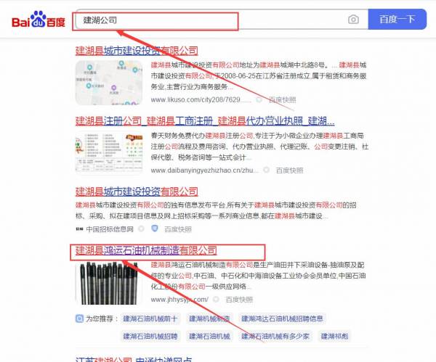Click the shield badge beside 中国招标信息网
This screenshot has width=436, height=362.
154,229
